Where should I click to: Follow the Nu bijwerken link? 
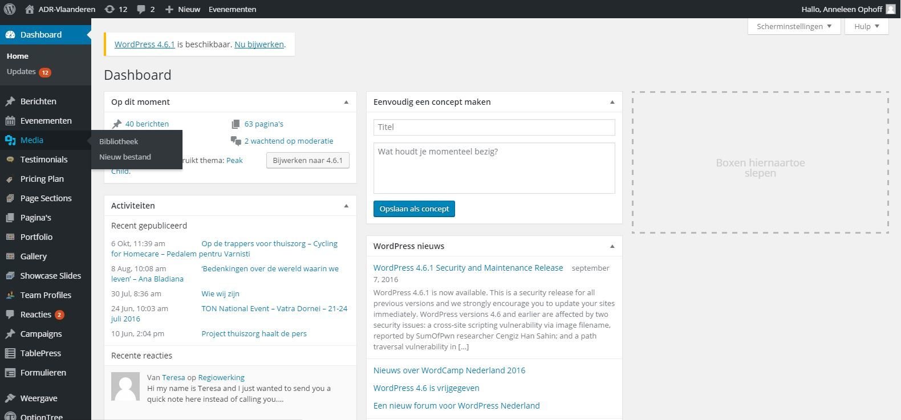(259, 44)
